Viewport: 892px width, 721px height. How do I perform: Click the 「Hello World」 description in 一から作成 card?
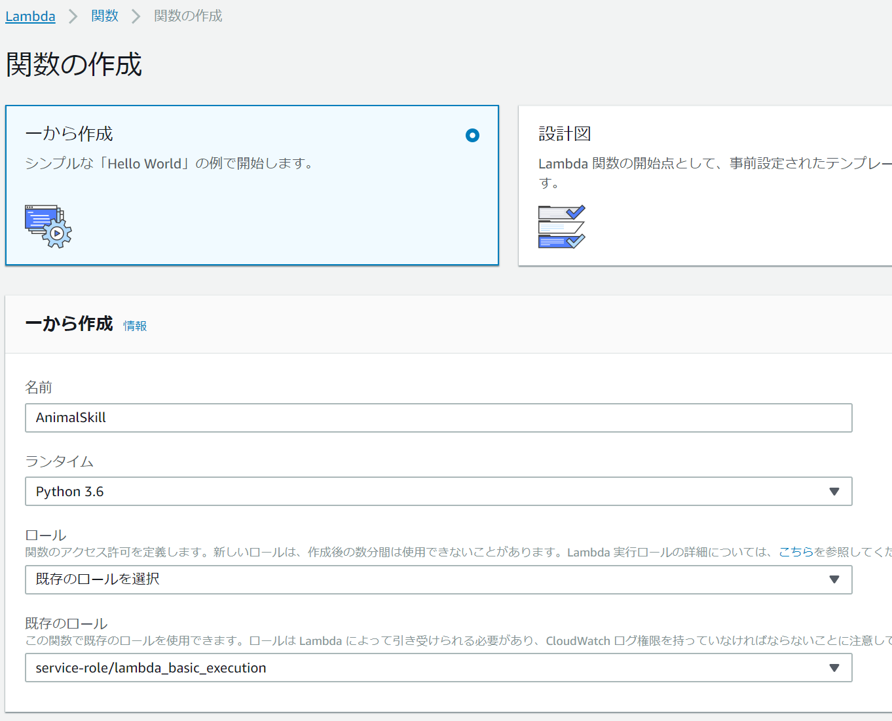coord(170,163)
